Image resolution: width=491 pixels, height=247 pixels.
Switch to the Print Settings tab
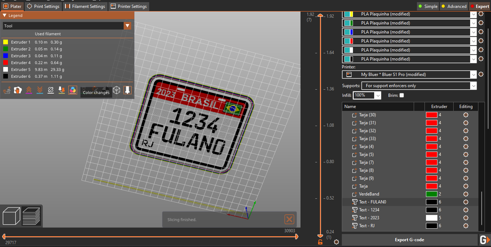pos(43,6)
